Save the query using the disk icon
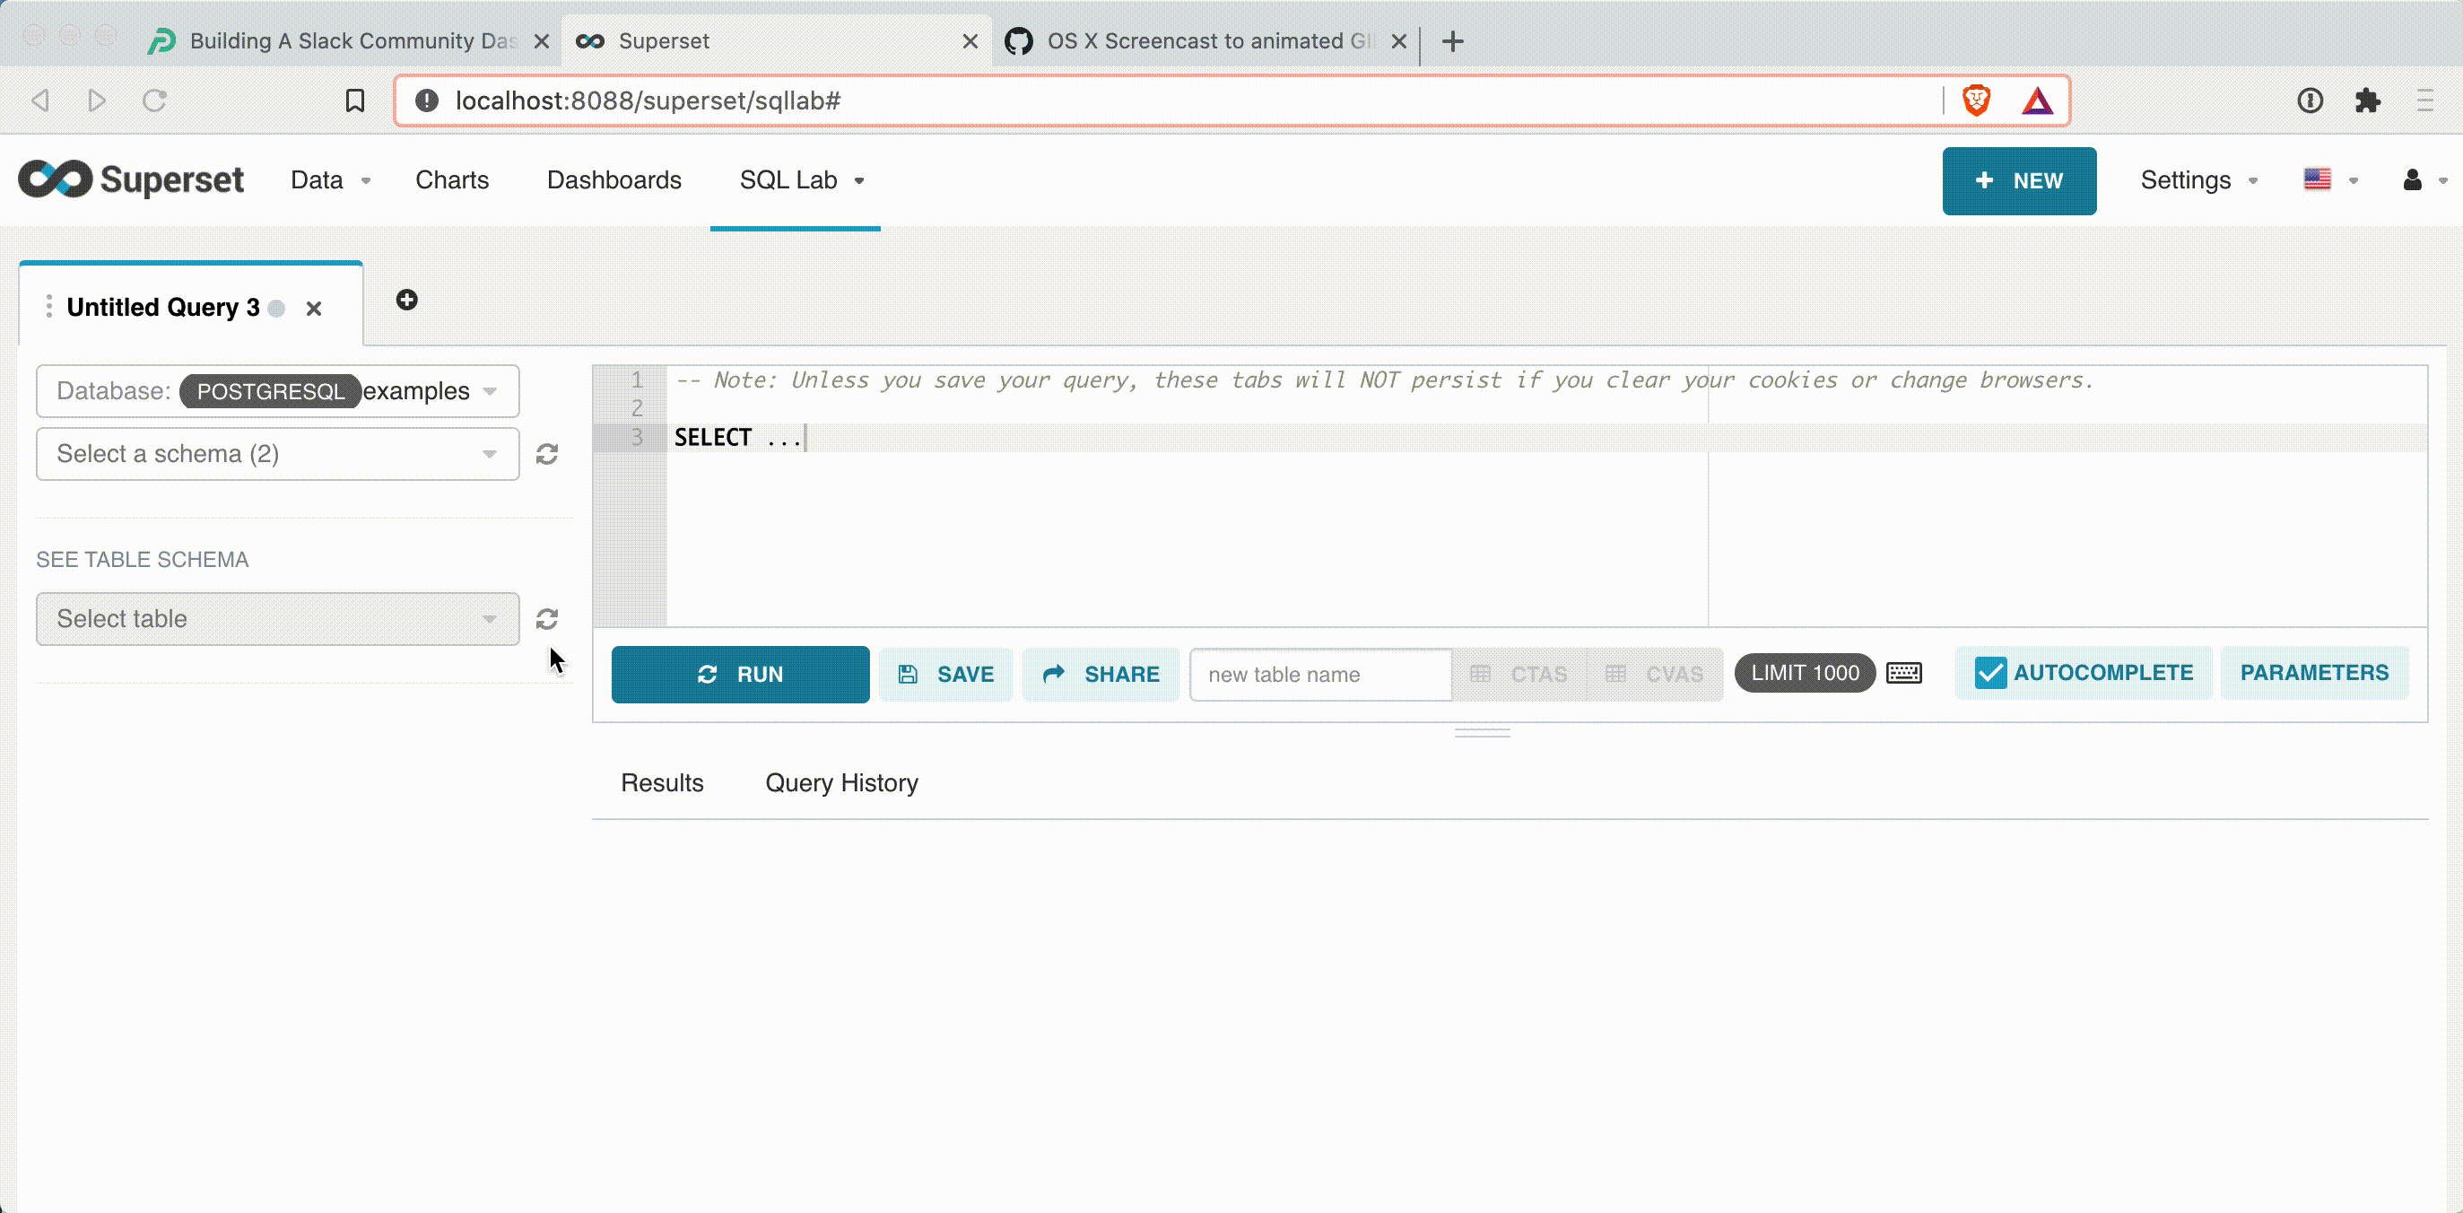This screenshot has height=1213, width=2463. click(944, 674)
